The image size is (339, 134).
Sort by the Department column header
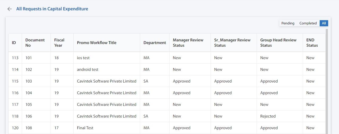coord(155,43)
